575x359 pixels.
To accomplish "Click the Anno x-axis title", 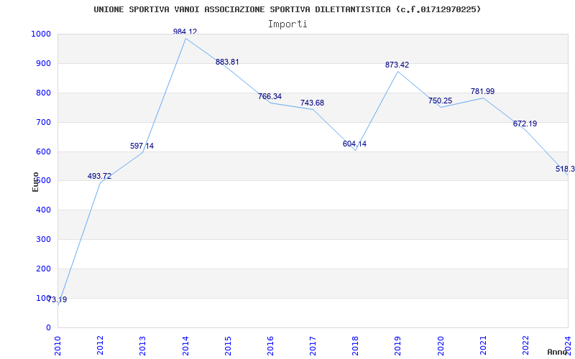I will tap(558, 352).
